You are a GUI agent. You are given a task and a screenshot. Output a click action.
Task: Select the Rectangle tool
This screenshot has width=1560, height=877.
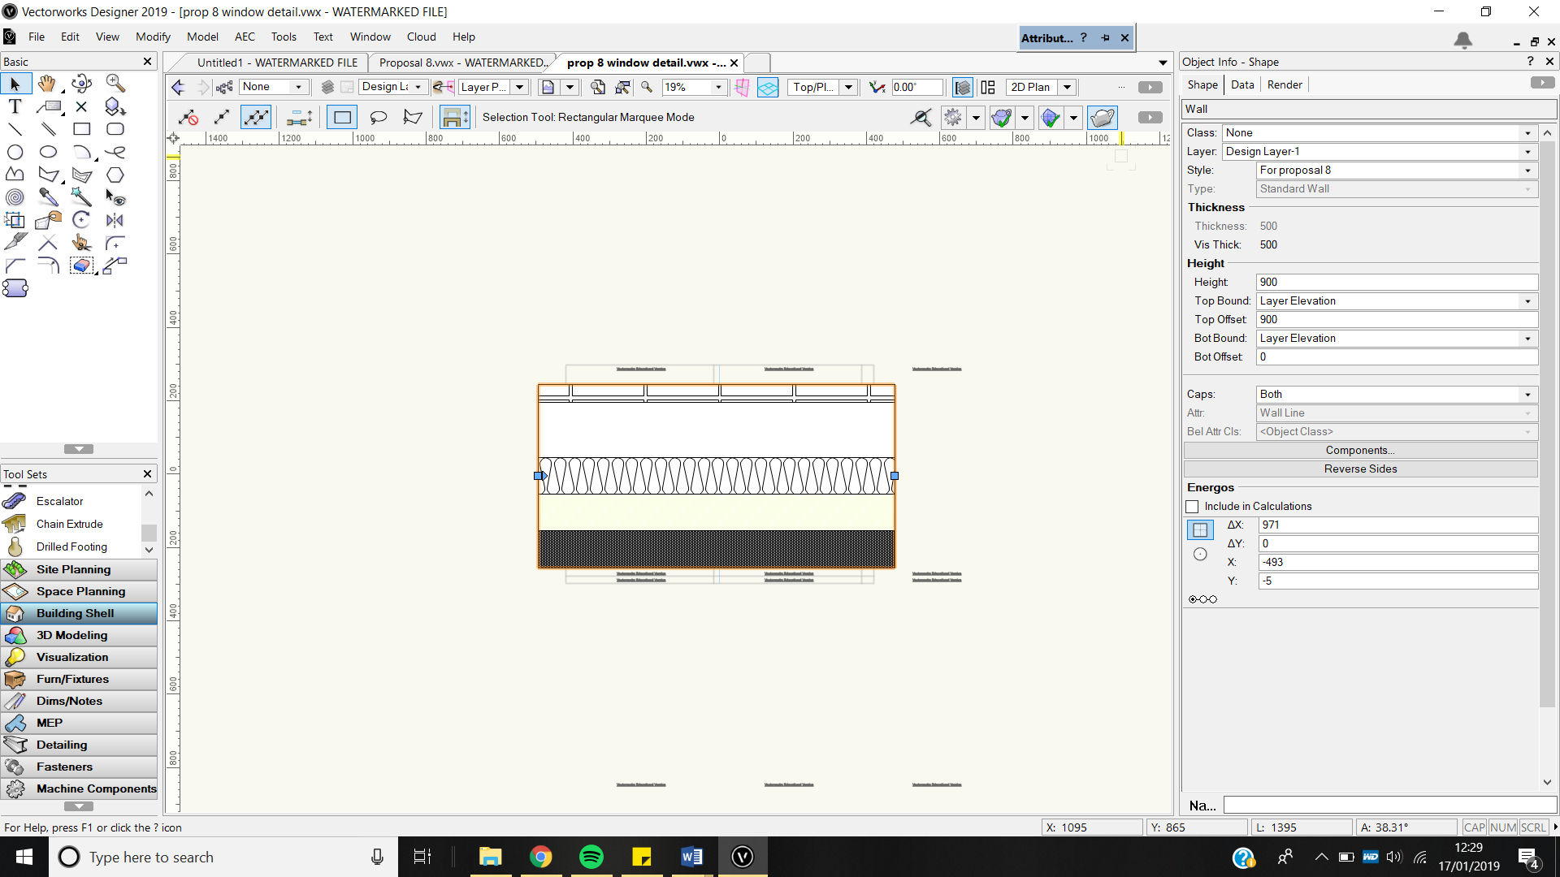[x=81, y=128]
